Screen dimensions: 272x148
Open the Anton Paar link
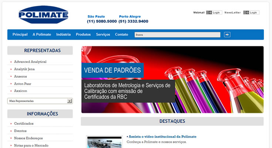(x=23, y=84)
